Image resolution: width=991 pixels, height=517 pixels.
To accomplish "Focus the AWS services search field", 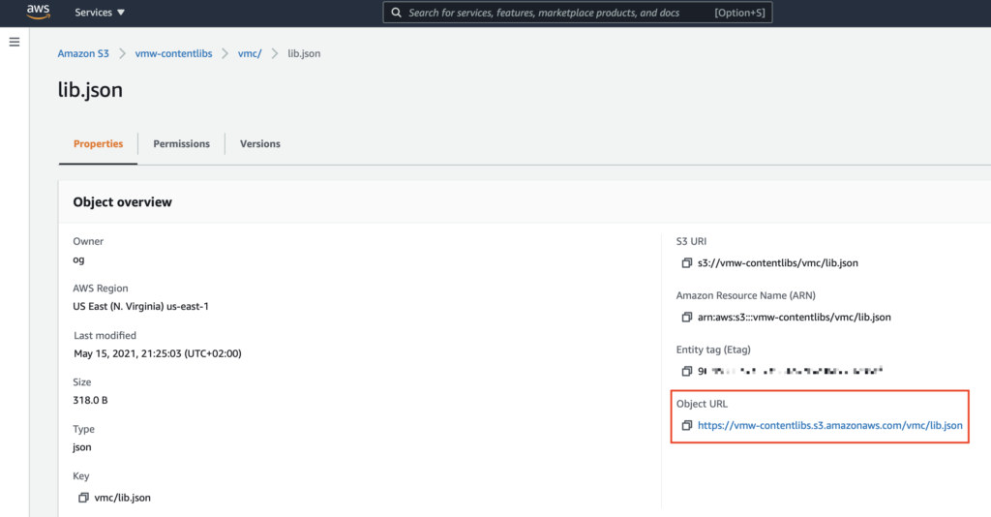I will (x=577, y=13).
